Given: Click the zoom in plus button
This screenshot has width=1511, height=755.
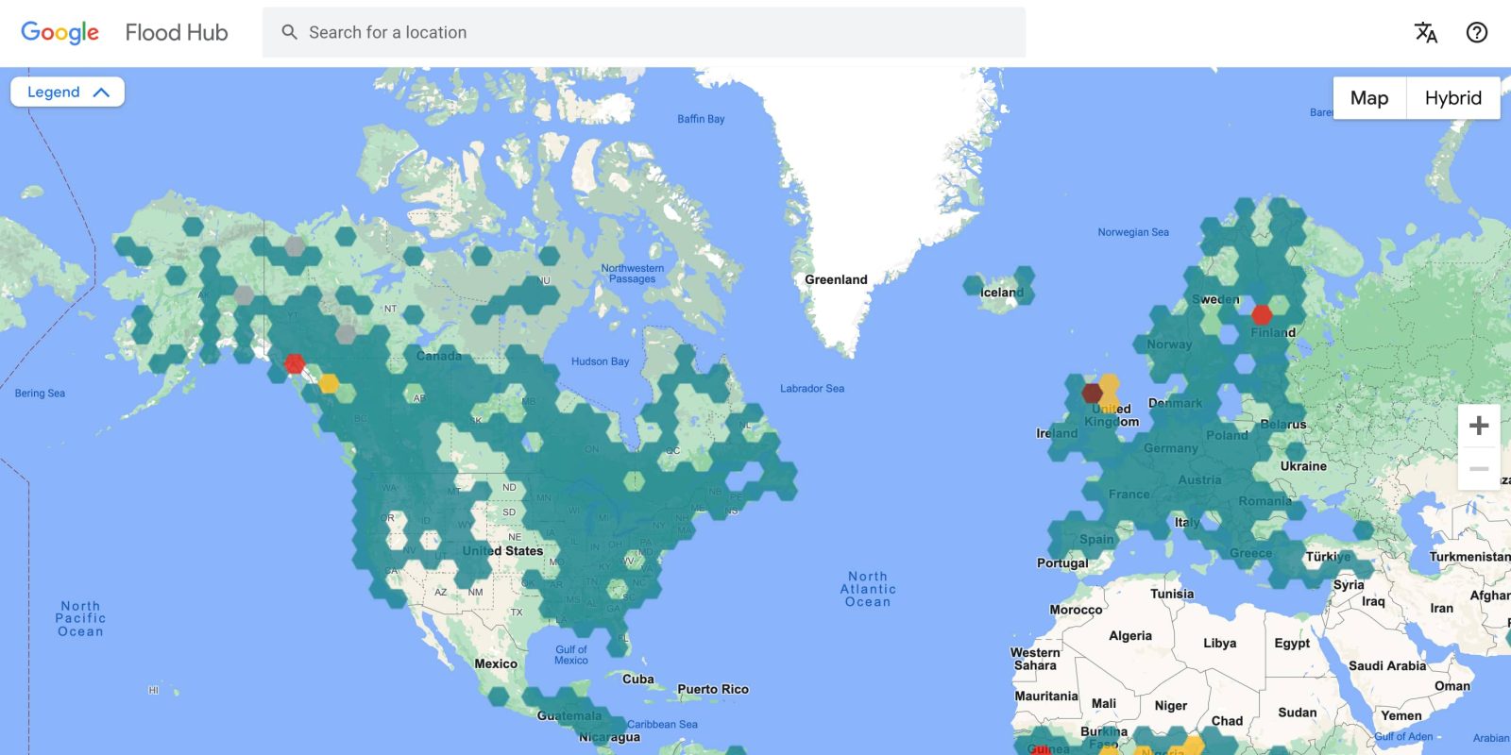Looking at the screenshot, I should click(1479, 426).
